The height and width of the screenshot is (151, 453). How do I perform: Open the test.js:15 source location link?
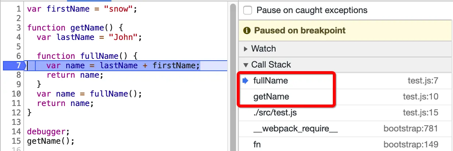click(x=421, y=113)
